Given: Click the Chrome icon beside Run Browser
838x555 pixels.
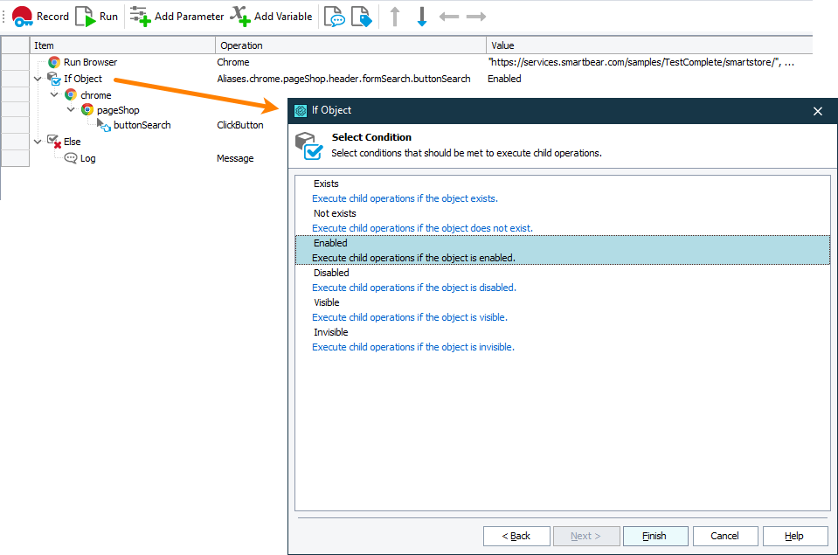Looking at the screenshot, I should point(53,62).
